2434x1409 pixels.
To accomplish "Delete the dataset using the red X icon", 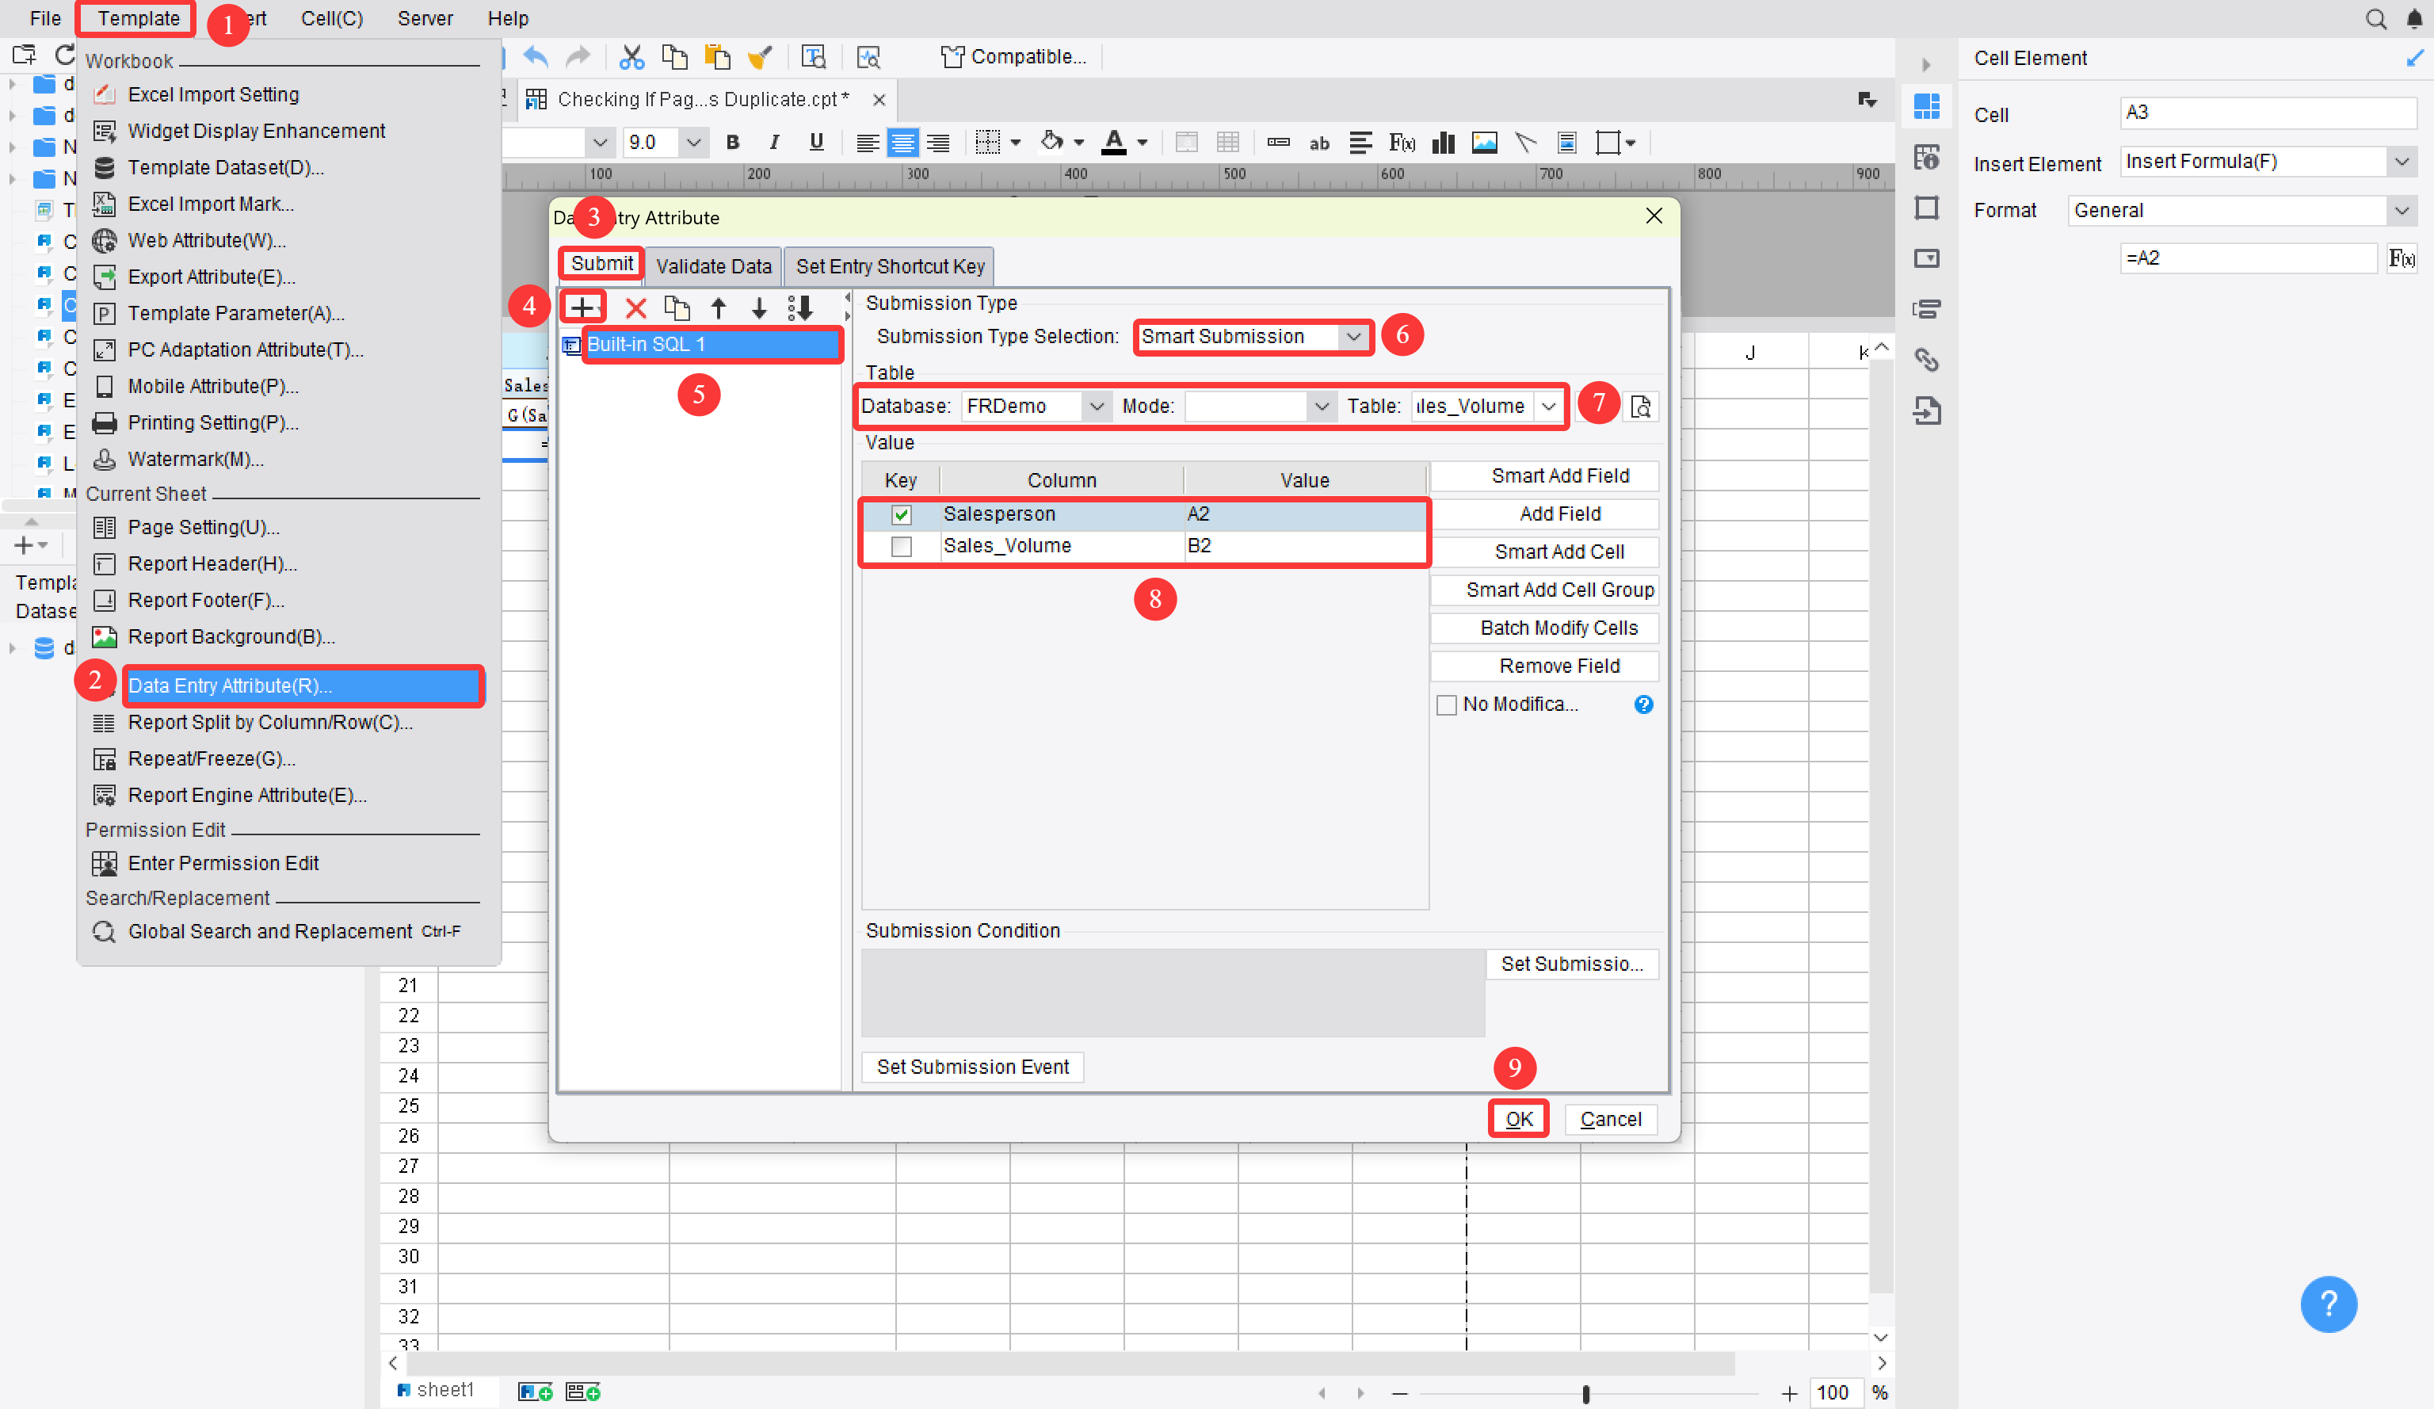I will click(x=635, y=307).
